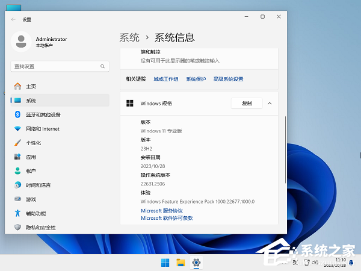
Task: Click the network icon in system tray
Action: pos(307,263)
